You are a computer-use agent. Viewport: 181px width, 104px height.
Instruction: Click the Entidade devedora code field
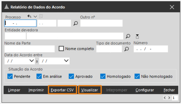[x=15, y=36]
